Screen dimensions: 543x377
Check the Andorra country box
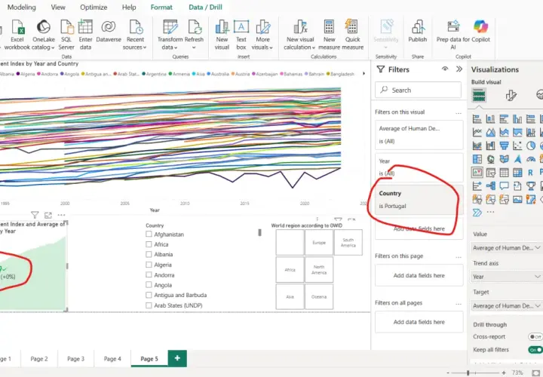coord(149,275)
